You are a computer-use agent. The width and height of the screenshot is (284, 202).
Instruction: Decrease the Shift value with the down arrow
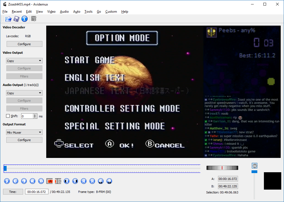35,117
